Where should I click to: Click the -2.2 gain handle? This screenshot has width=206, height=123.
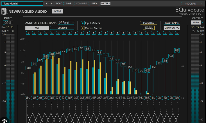(141, 71)
